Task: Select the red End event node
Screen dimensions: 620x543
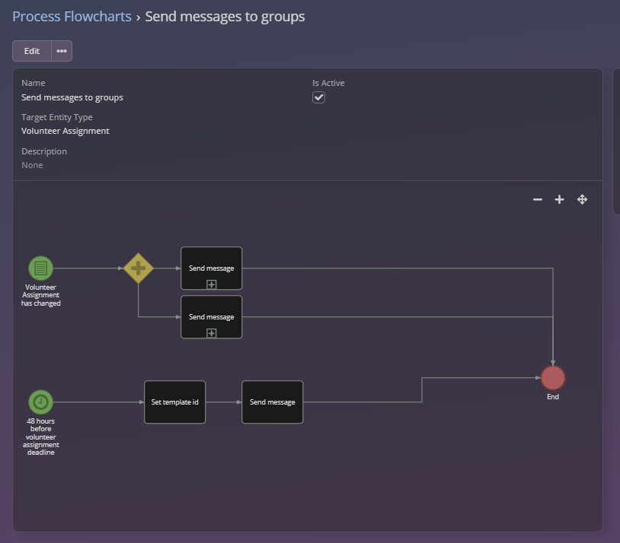Action: pyautogui.click(x=553, y=378)
